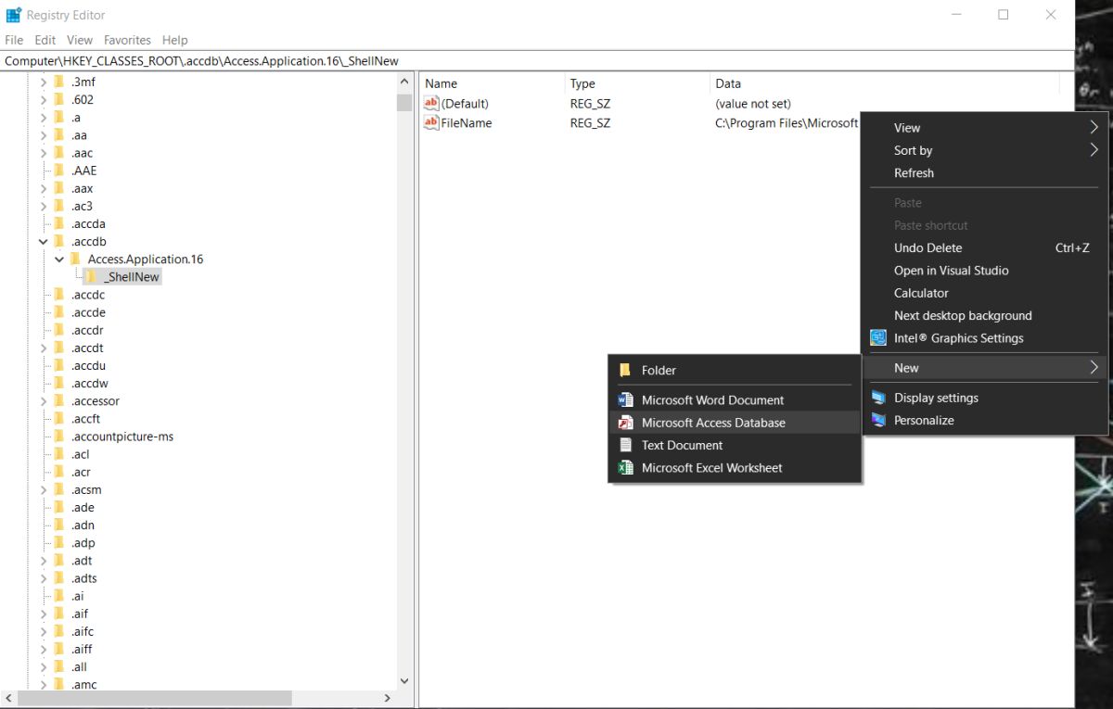Select the .aifc key label

[x=82, y=631]
